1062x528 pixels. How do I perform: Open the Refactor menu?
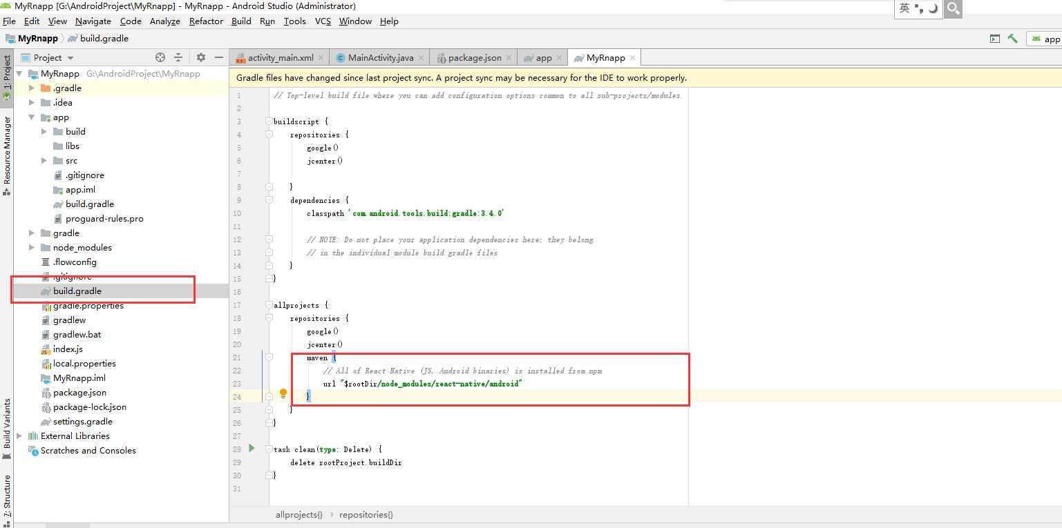(206, 21)
